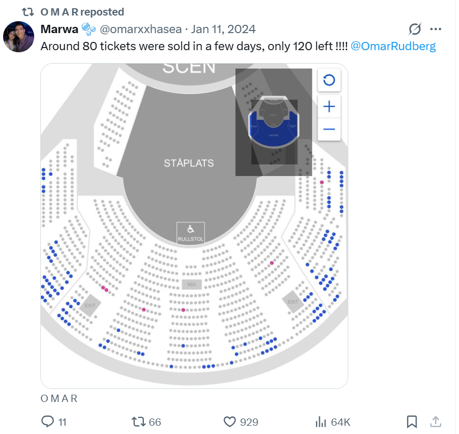Image resolution: width=459 pixels, height=434 pixels.
Task: Zoom out of the seat map
Action: tap(329, 129)
